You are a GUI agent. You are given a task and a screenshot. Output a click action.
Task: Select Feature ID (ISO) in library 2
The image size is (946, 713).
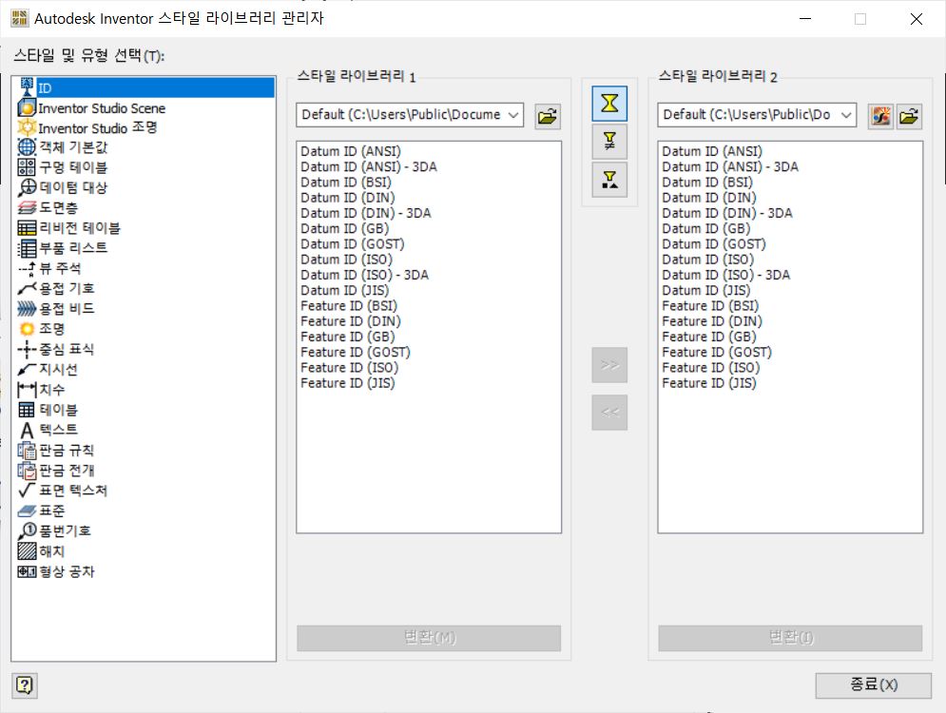pos(711,367)
